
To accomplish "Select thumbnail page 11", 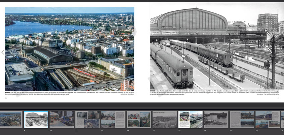I will [x=87, y=120].
